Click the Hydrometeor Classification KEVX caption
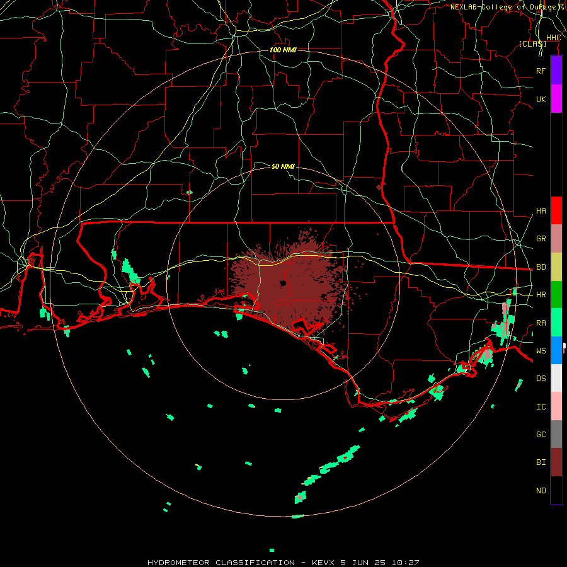Viewport: 567px width, 567px height. click(283, 563)
